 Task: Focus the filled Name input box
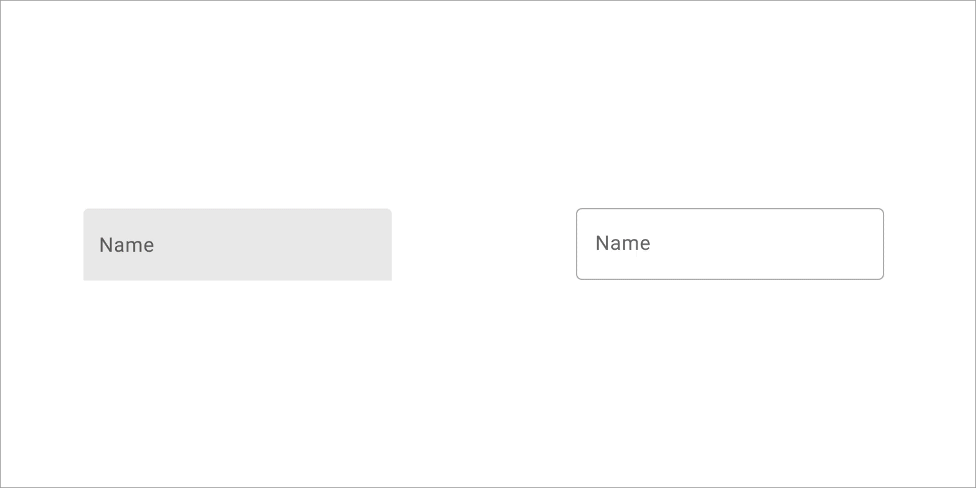238,245
